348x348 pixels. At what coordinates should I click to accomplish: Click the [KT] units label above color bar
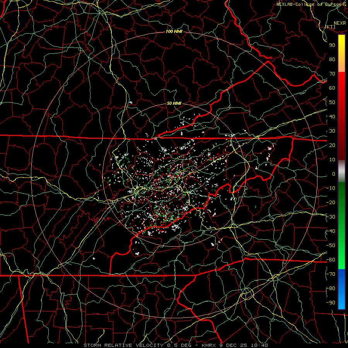[330, 27]
